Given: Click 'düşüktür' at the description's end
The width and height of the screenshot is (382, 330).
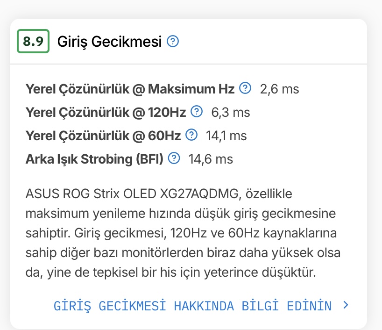Looking at the screenshot, I should coord(290,272).
